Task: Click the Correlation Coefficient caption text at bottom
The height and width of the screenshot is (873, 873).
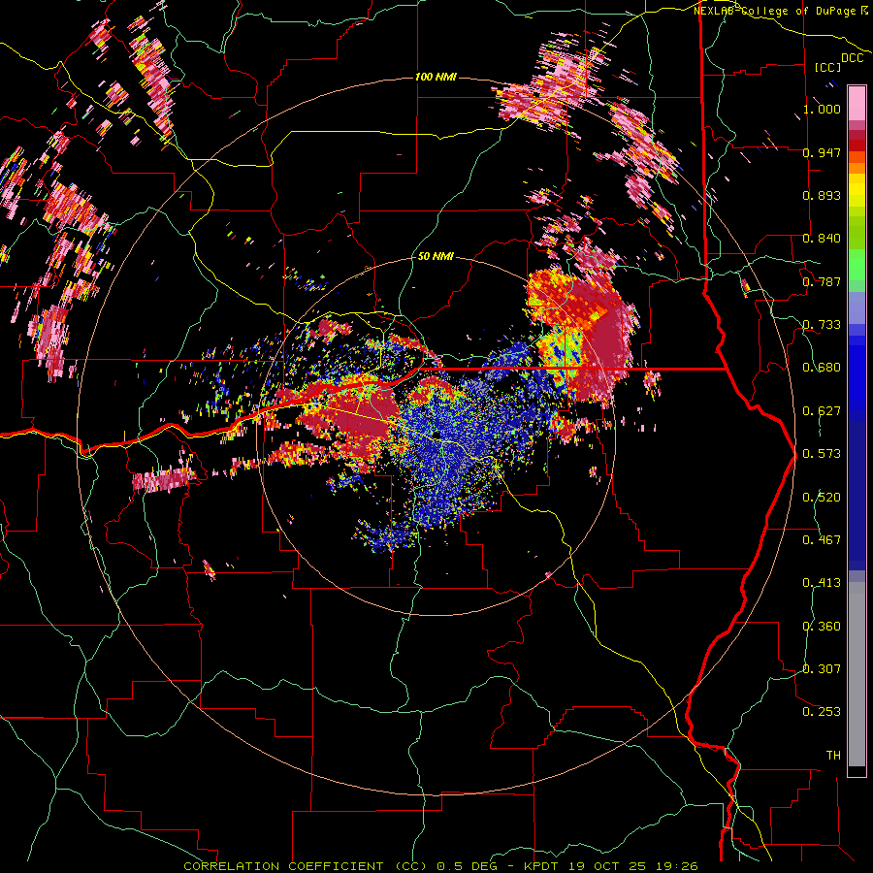Action: coord(440,866)
